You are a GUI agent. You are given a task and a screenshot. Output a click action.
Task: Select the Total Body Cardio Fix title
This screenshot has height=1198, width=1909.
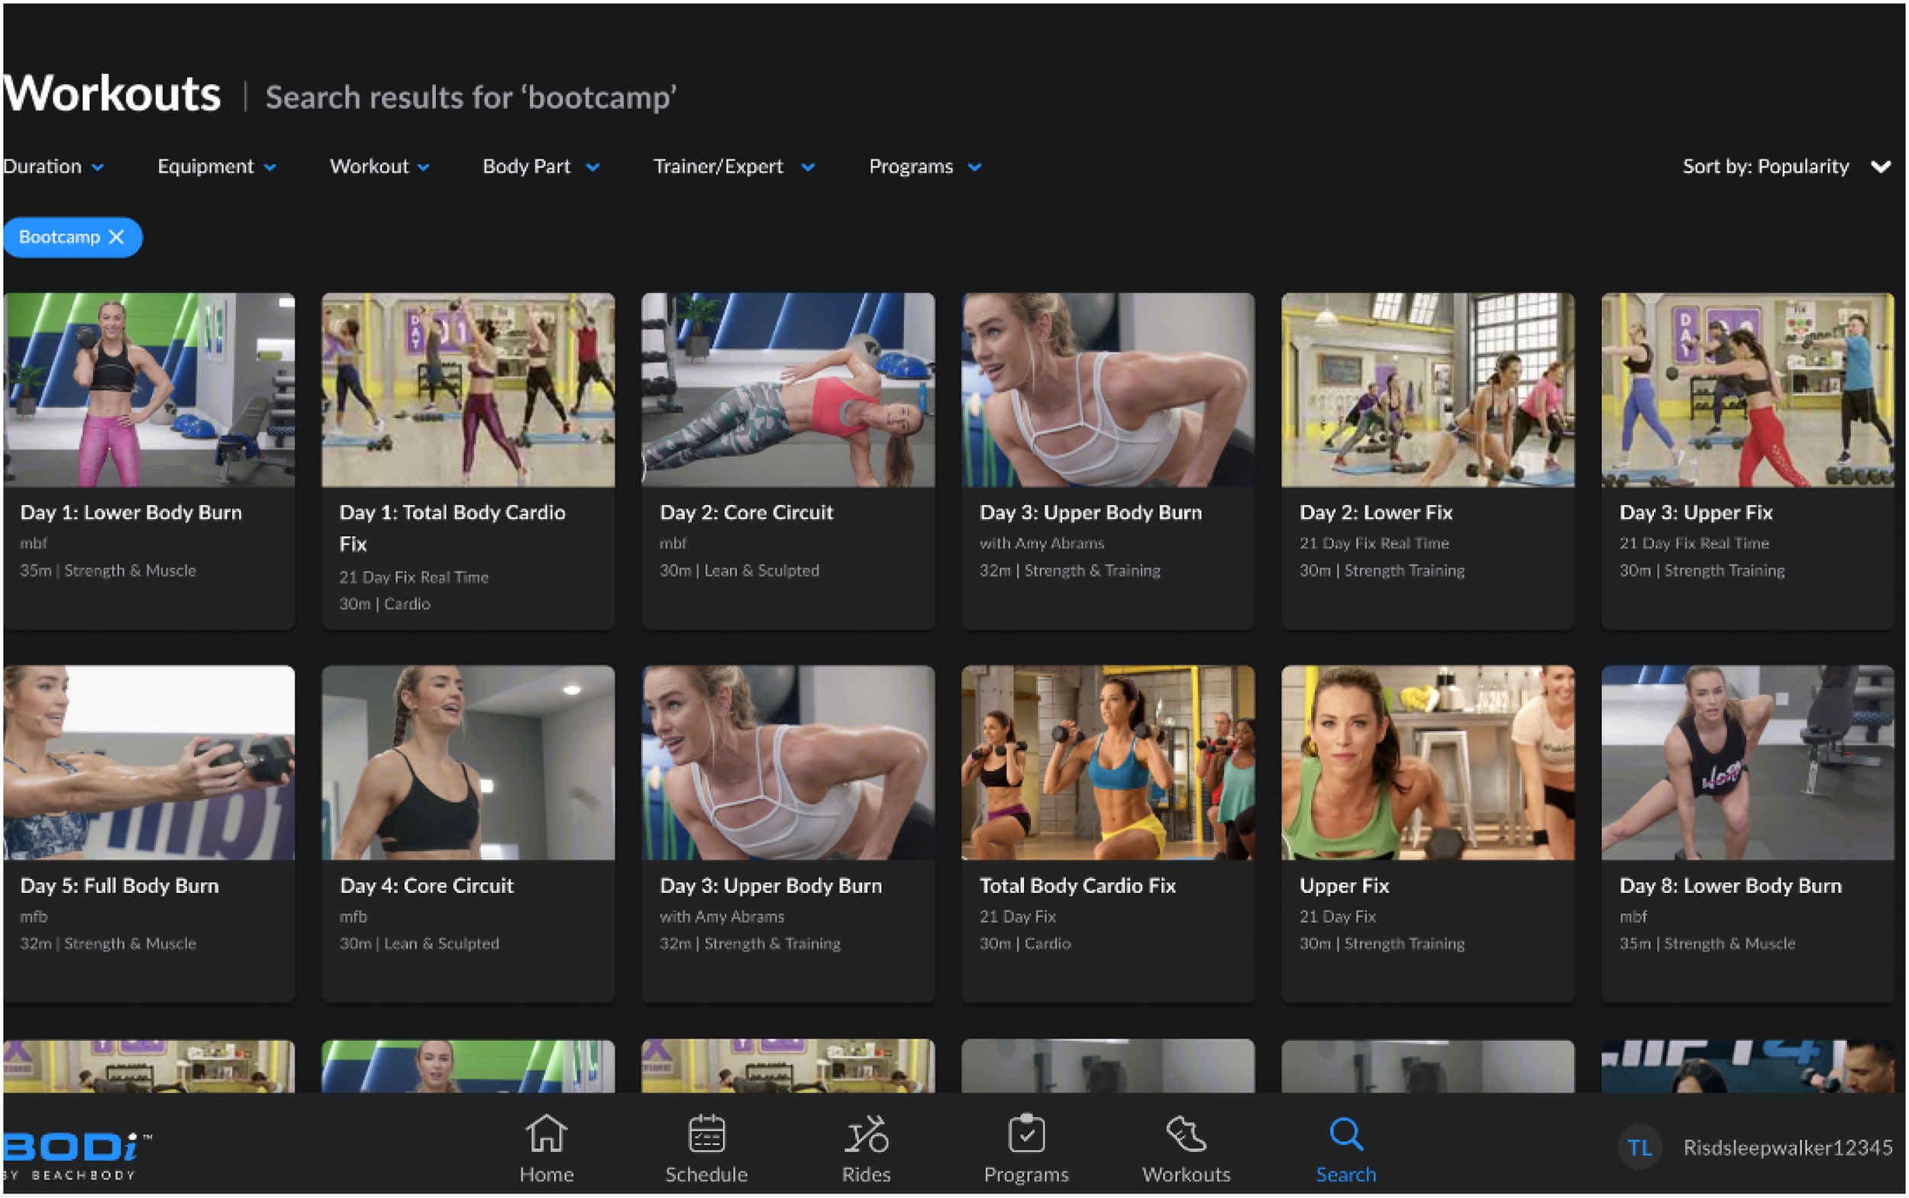pyautogui.click(x=1077, y=885)
